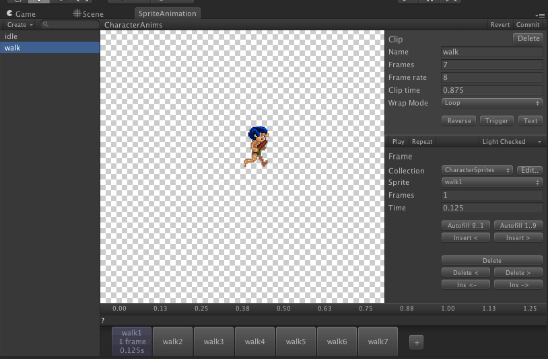Screen dimensions: 548x359
Task: Select the walk clip in list
Action: pos(50,48)
